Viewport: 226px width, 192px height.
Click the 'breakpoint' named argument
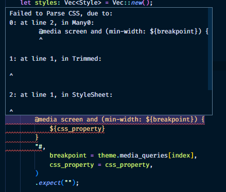[x=68, y=155]
